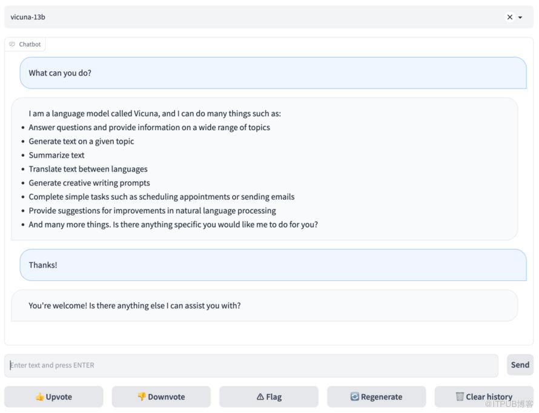
Task: Click the "You're welcome!" chatbot reply
Action: pyautogui.click(x=134, y=306)
